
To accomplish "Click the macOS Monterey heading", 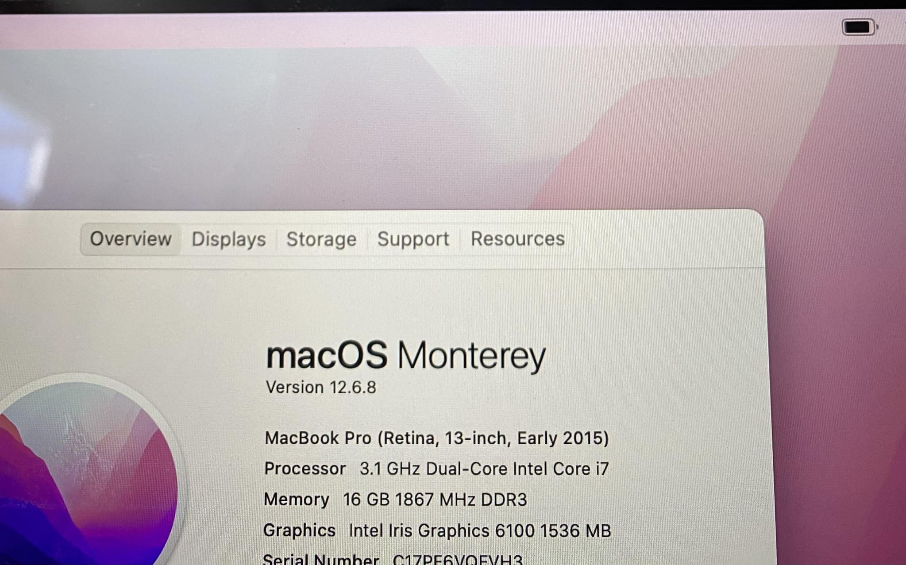I will [405, 356].
